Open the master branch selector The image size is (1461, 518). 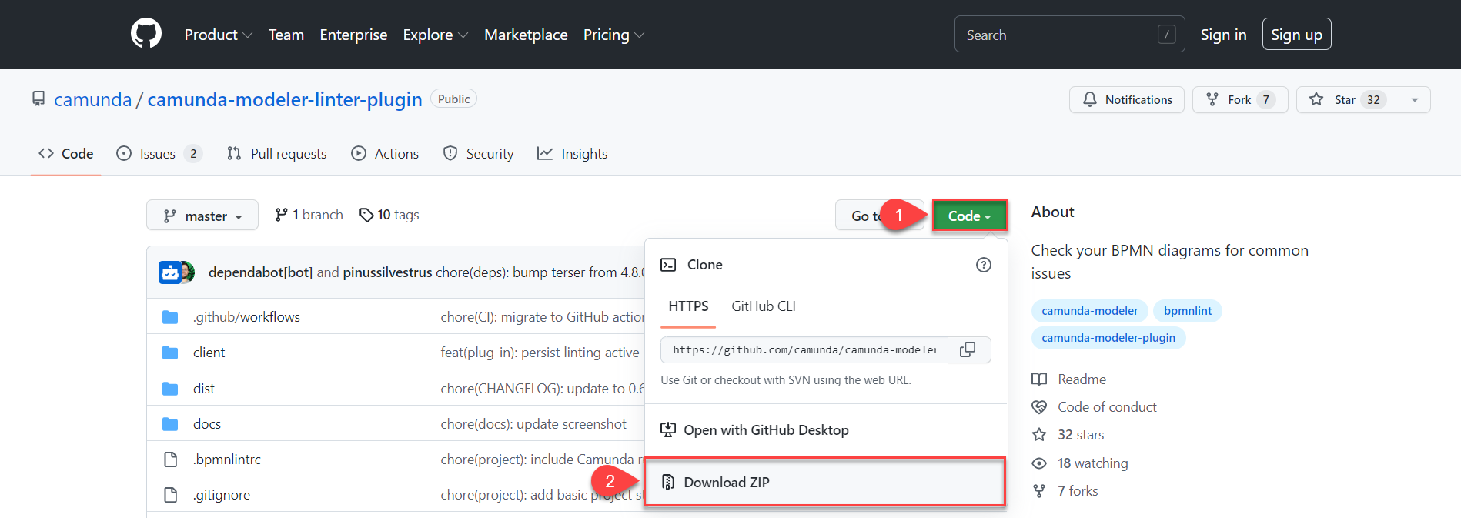(202, 216)
